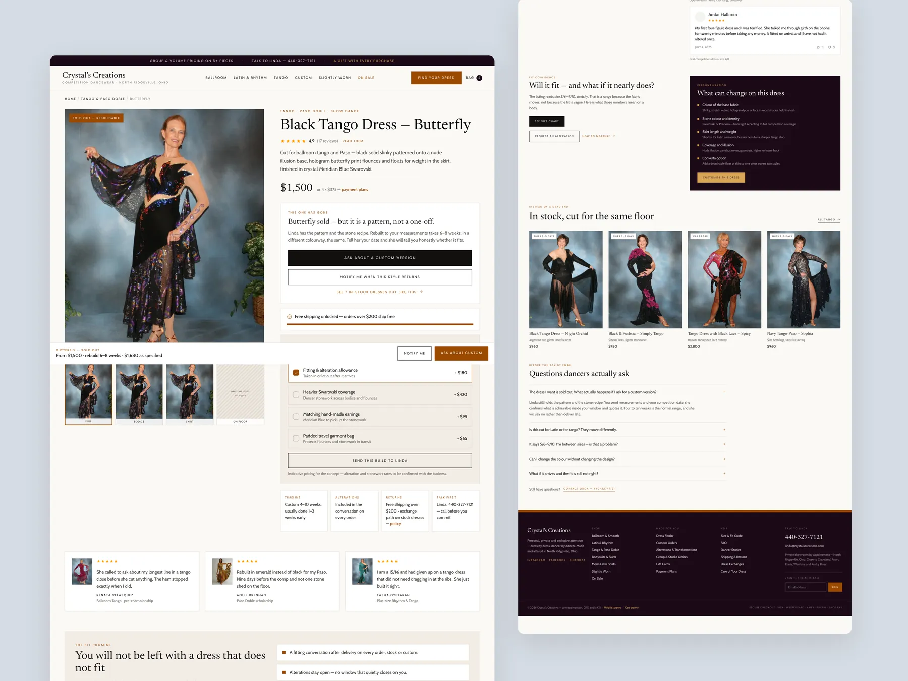Tick the 'Padded travel garment bag' checkbox
Viewport: 908px width, 681px height.
pyautogui.click(x=296, y=439)
